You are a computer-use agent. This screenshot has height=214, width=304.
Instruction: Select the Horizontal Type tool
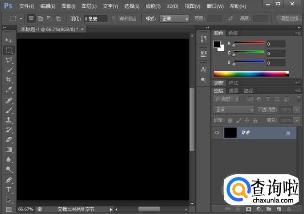pos(9,190)
